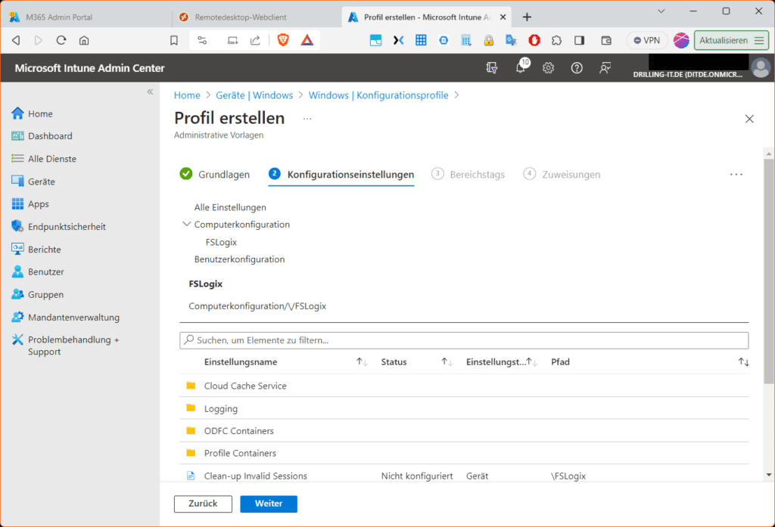The width and height of the screenshot is (775, 527).
Task: Open notifications bell with badge 10
Action: click(x=521, y=67)
